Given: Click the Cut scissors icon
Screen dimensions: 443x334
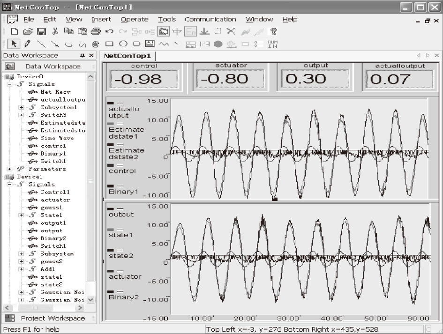Looking at the screenshot, I should 55,31.
